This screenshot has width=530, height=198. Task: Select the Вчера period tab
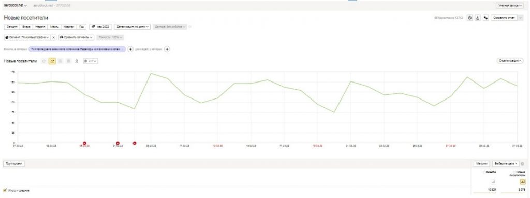26,27
